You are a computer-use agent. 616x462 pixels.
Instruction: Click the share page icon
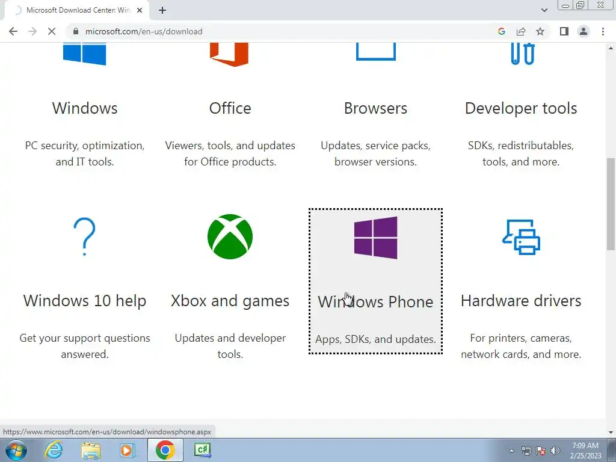coord(521,31)
